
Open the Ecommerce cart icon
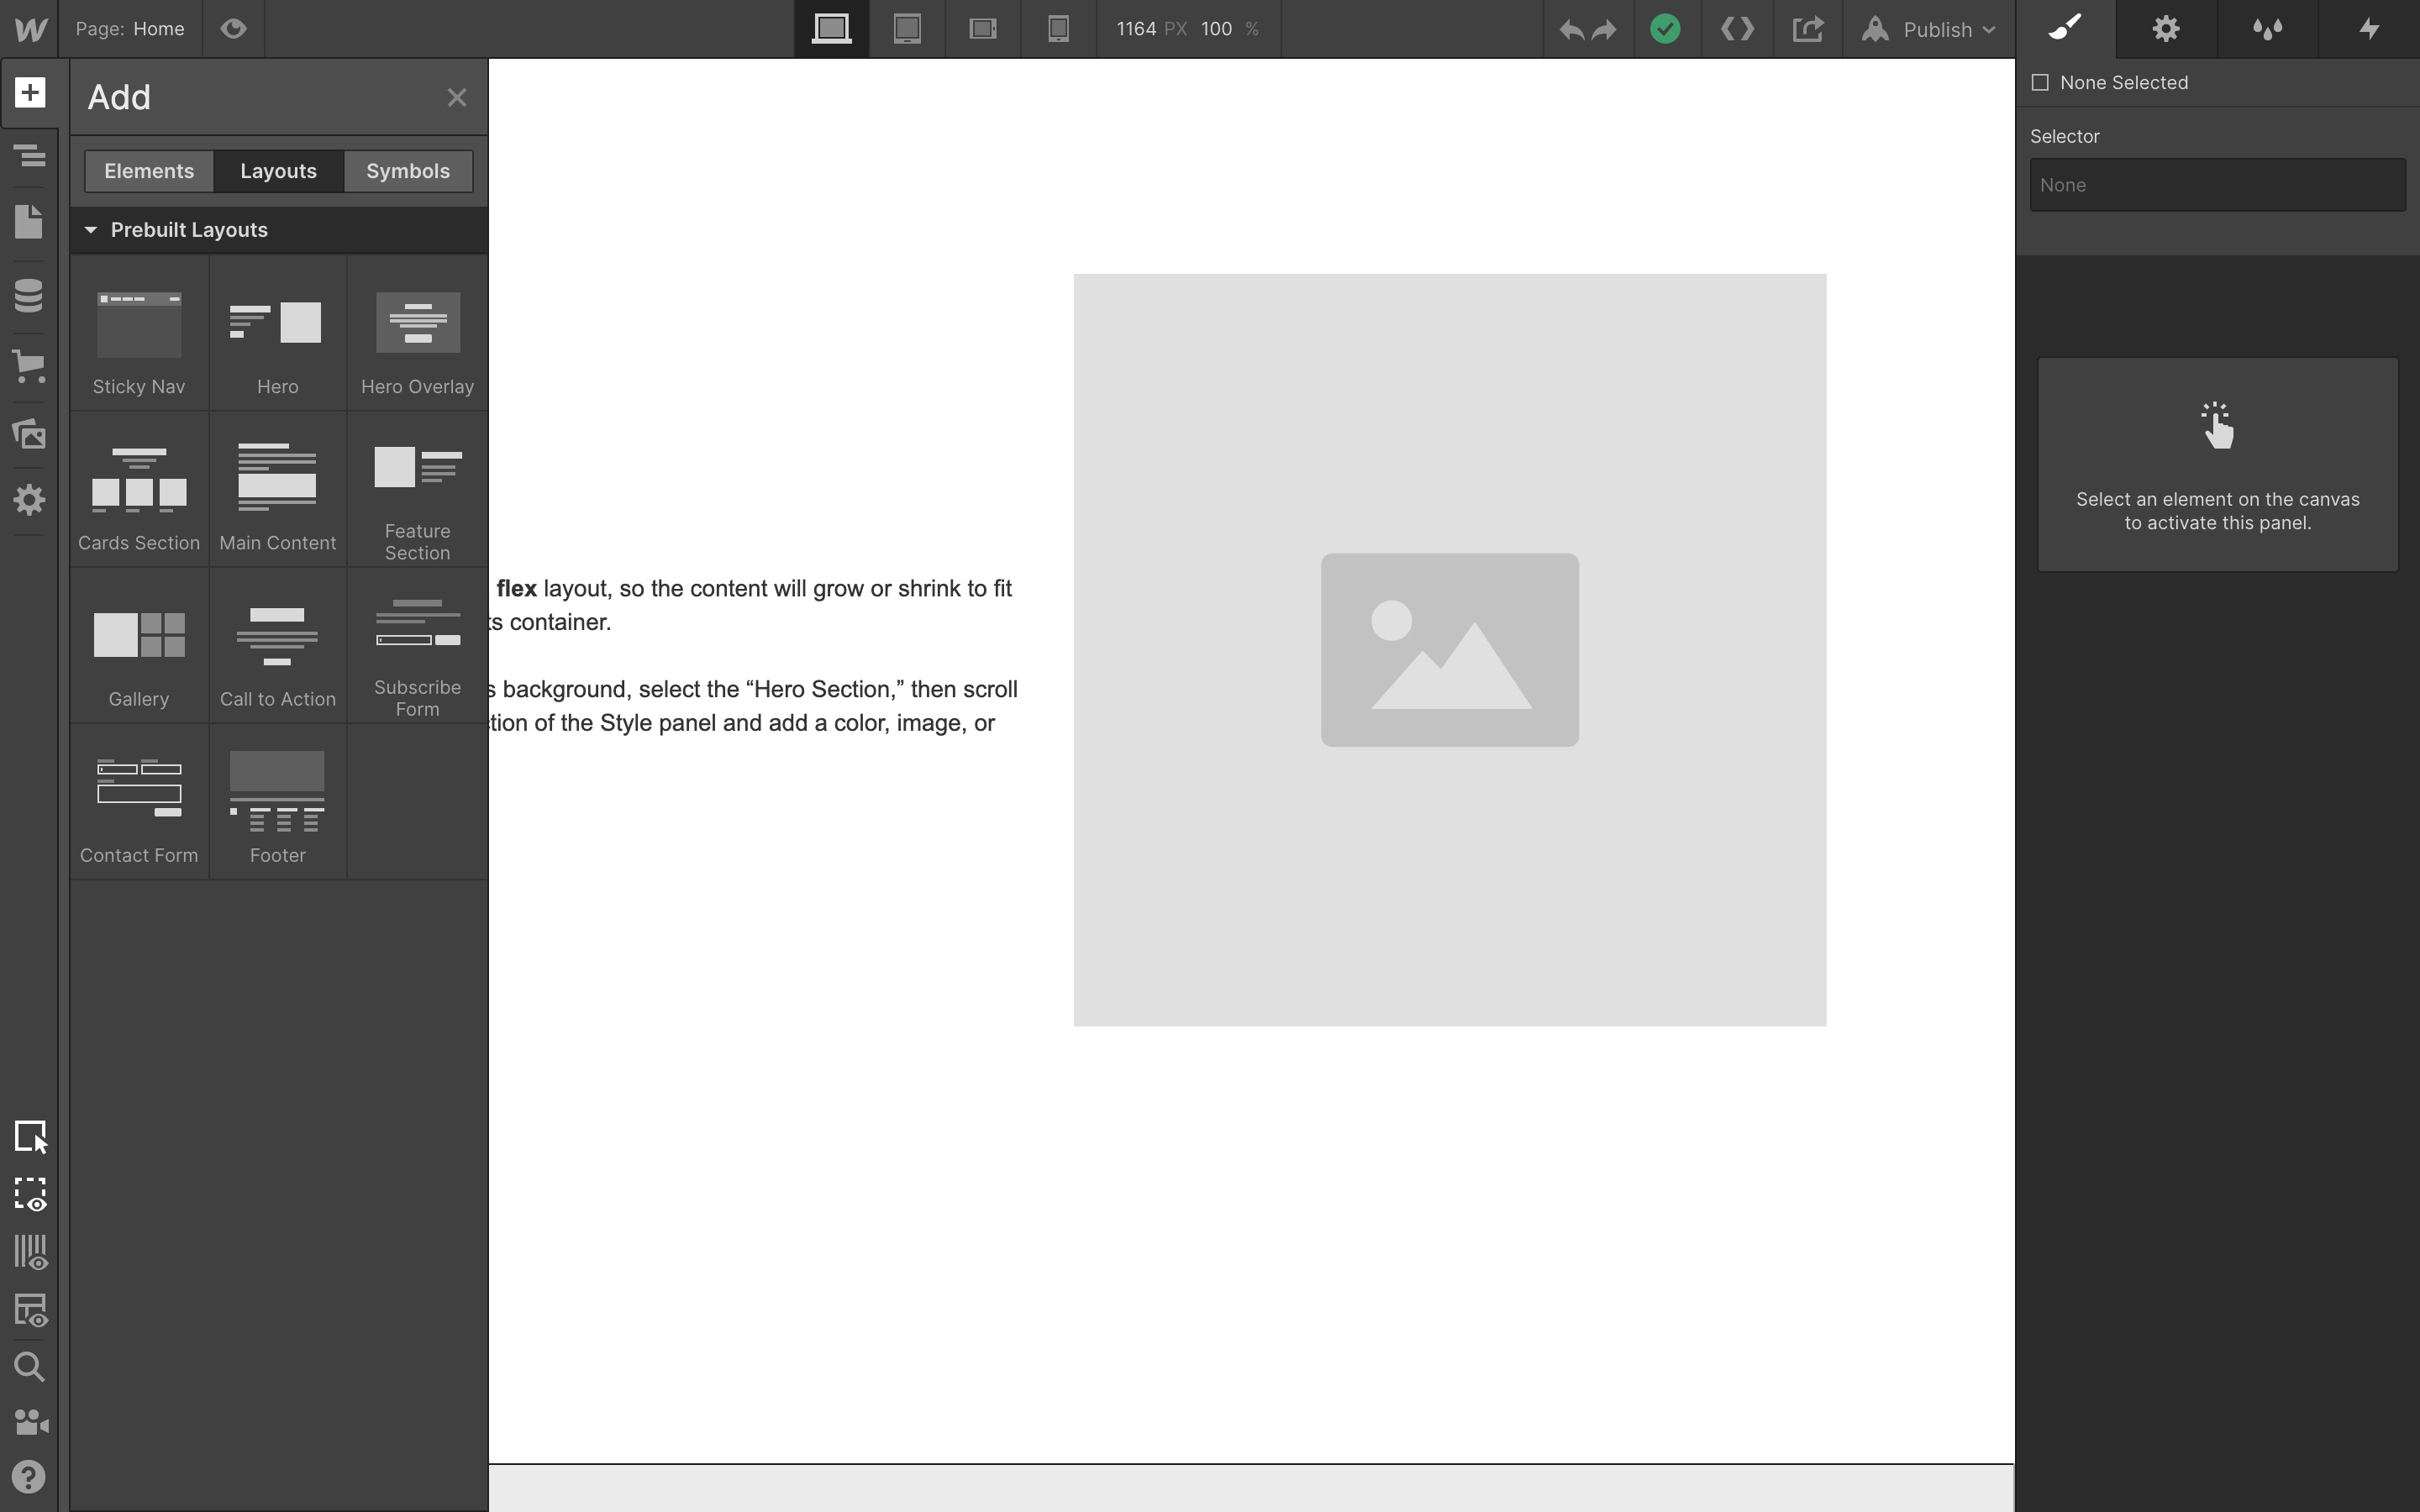pyautogui.click(x=29, y=365)
